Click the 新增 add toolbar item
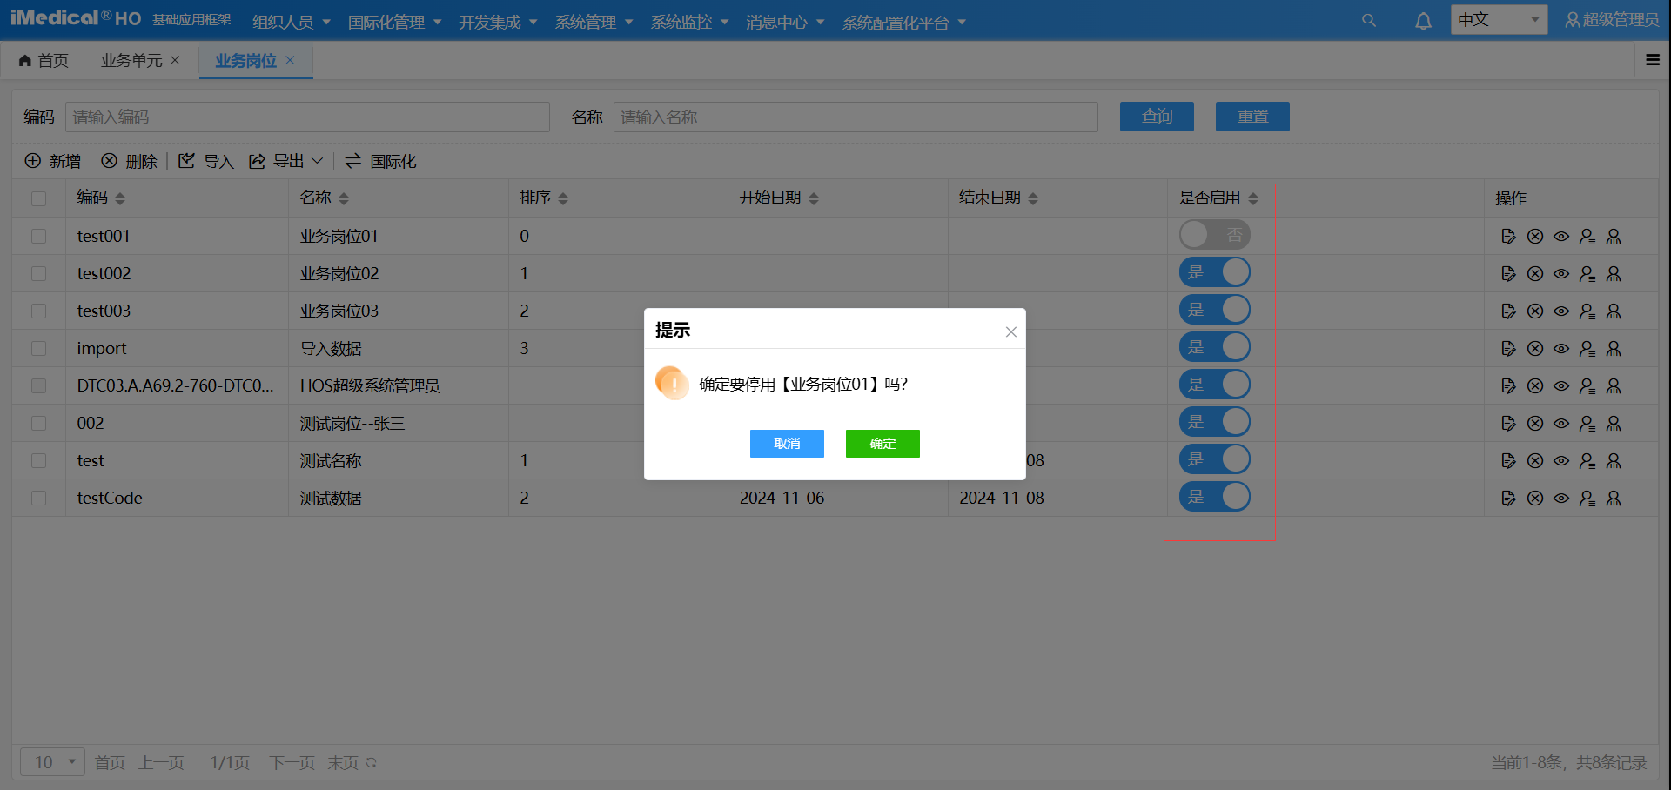This screenshot has height=790, width=1671. (x=53, y=161)
